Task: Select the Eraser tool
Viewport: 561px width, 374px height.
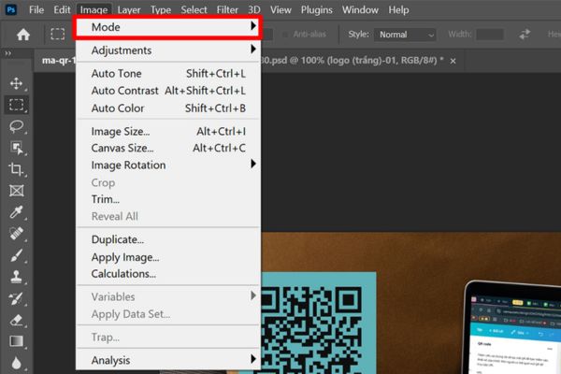Action: [x=16, y=320]
